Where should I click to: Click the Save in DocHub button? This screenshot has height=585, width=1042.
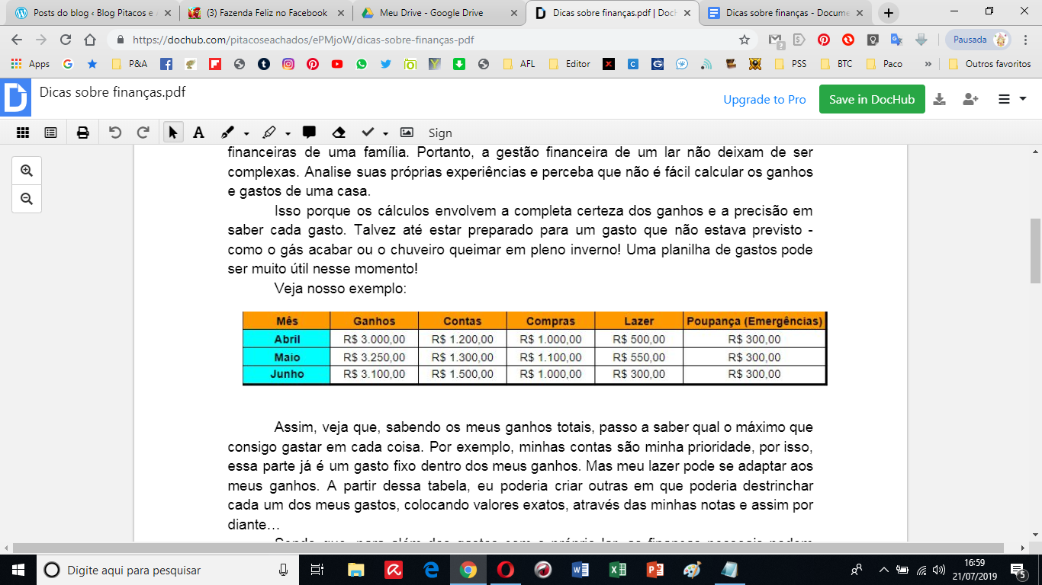871,100
